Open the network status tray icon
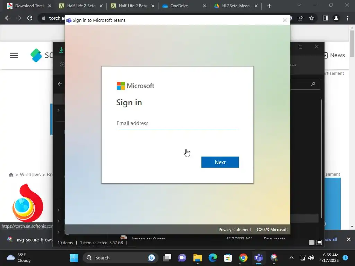 [302, 258]
